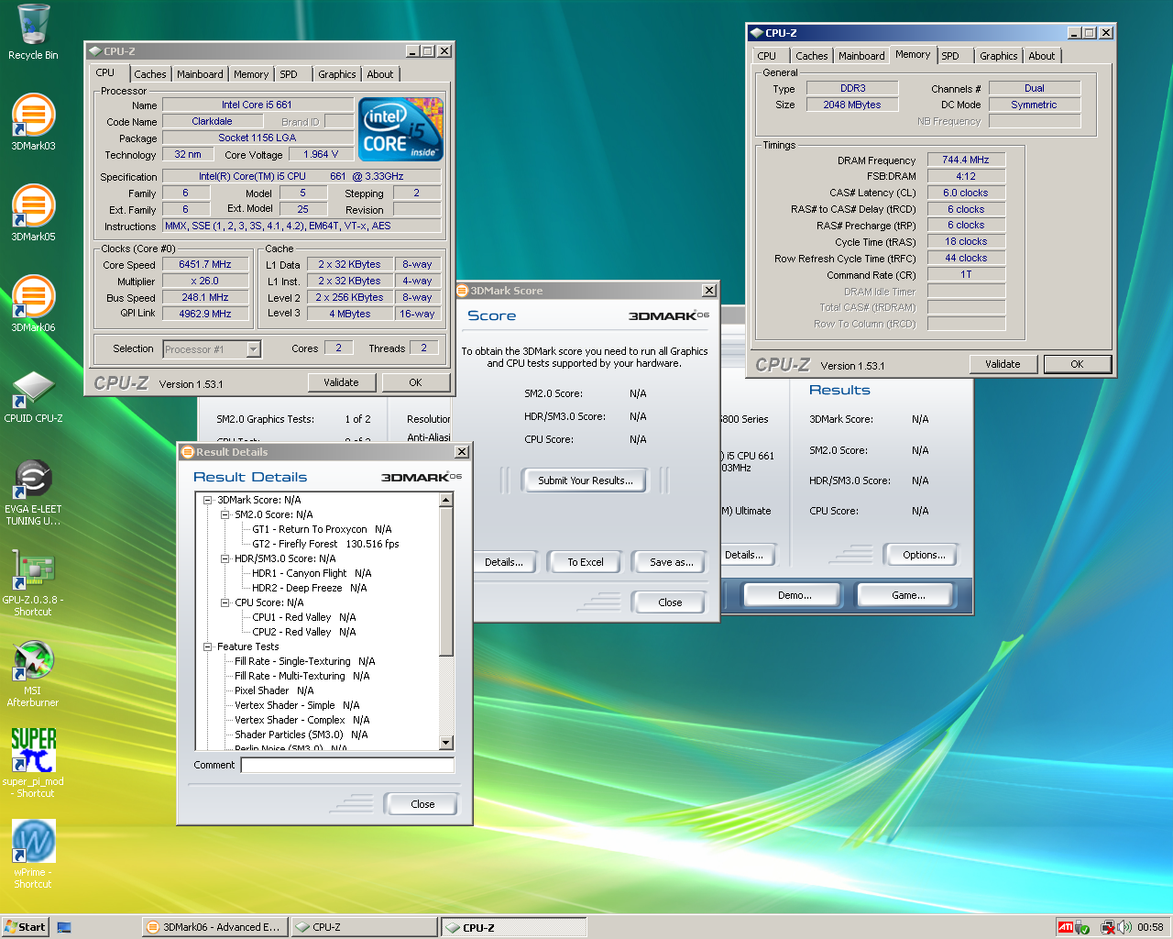Select 'GT2 - Firefly Forest' result row
The image size is (1173, 939).
pyautogui.click(x=325, y=544)
